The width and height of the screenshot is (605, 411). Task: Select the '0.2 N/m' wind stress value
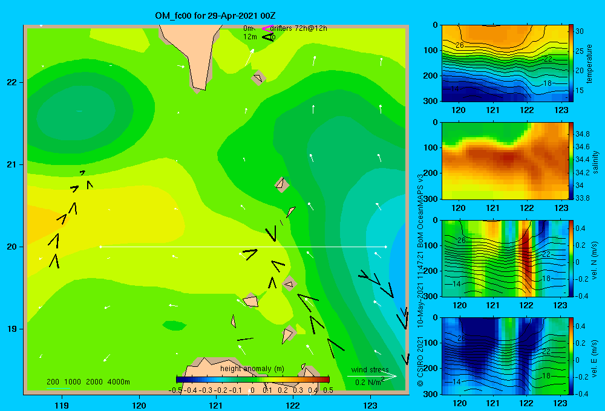click(368, 383)
